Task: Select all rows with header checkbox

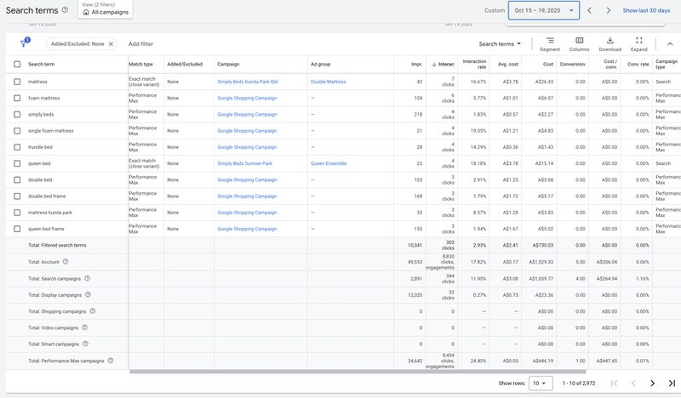Action: (17, 65)
